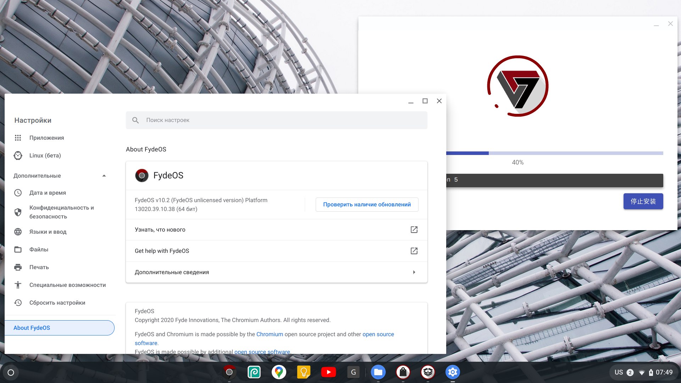Click the Copyright 2020 Fyde Innovations line
Image resolution: width=681 pixels, height=383 pixels.
click(x=233, y=320)
